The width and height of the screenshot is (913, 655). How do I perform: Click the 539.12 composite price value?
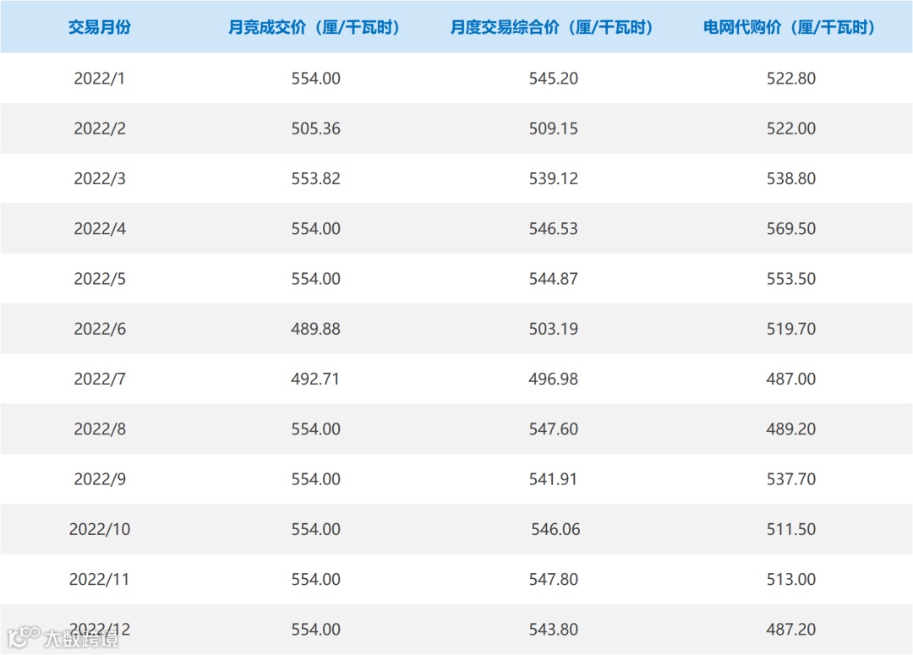(x=553, y=178)
